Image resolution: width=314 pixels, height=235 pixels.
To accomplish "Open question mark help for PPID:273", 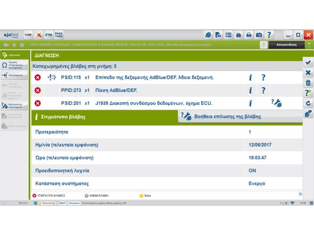I will pyautogui.click(x=263, y=90).
